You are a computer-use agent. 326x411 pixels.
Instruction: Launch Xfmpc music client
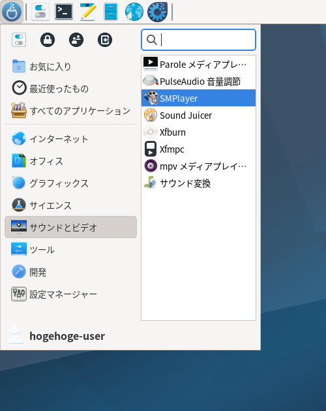point(198,149)
